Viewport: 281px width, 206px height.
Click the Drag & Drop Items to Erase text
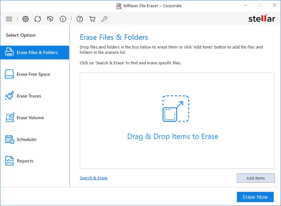tap(173, 136)
